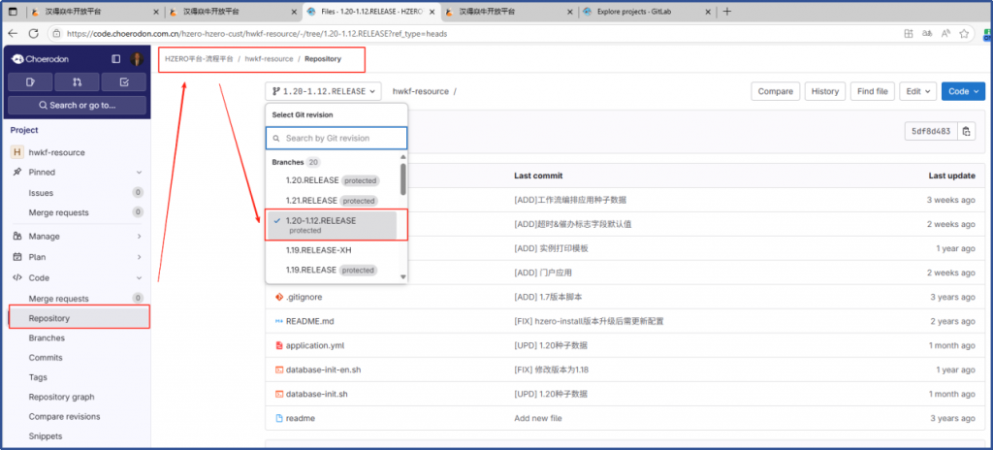Open the to-do list checkmark icon
Screen dimensions: 993x450
tap(123, 82)
